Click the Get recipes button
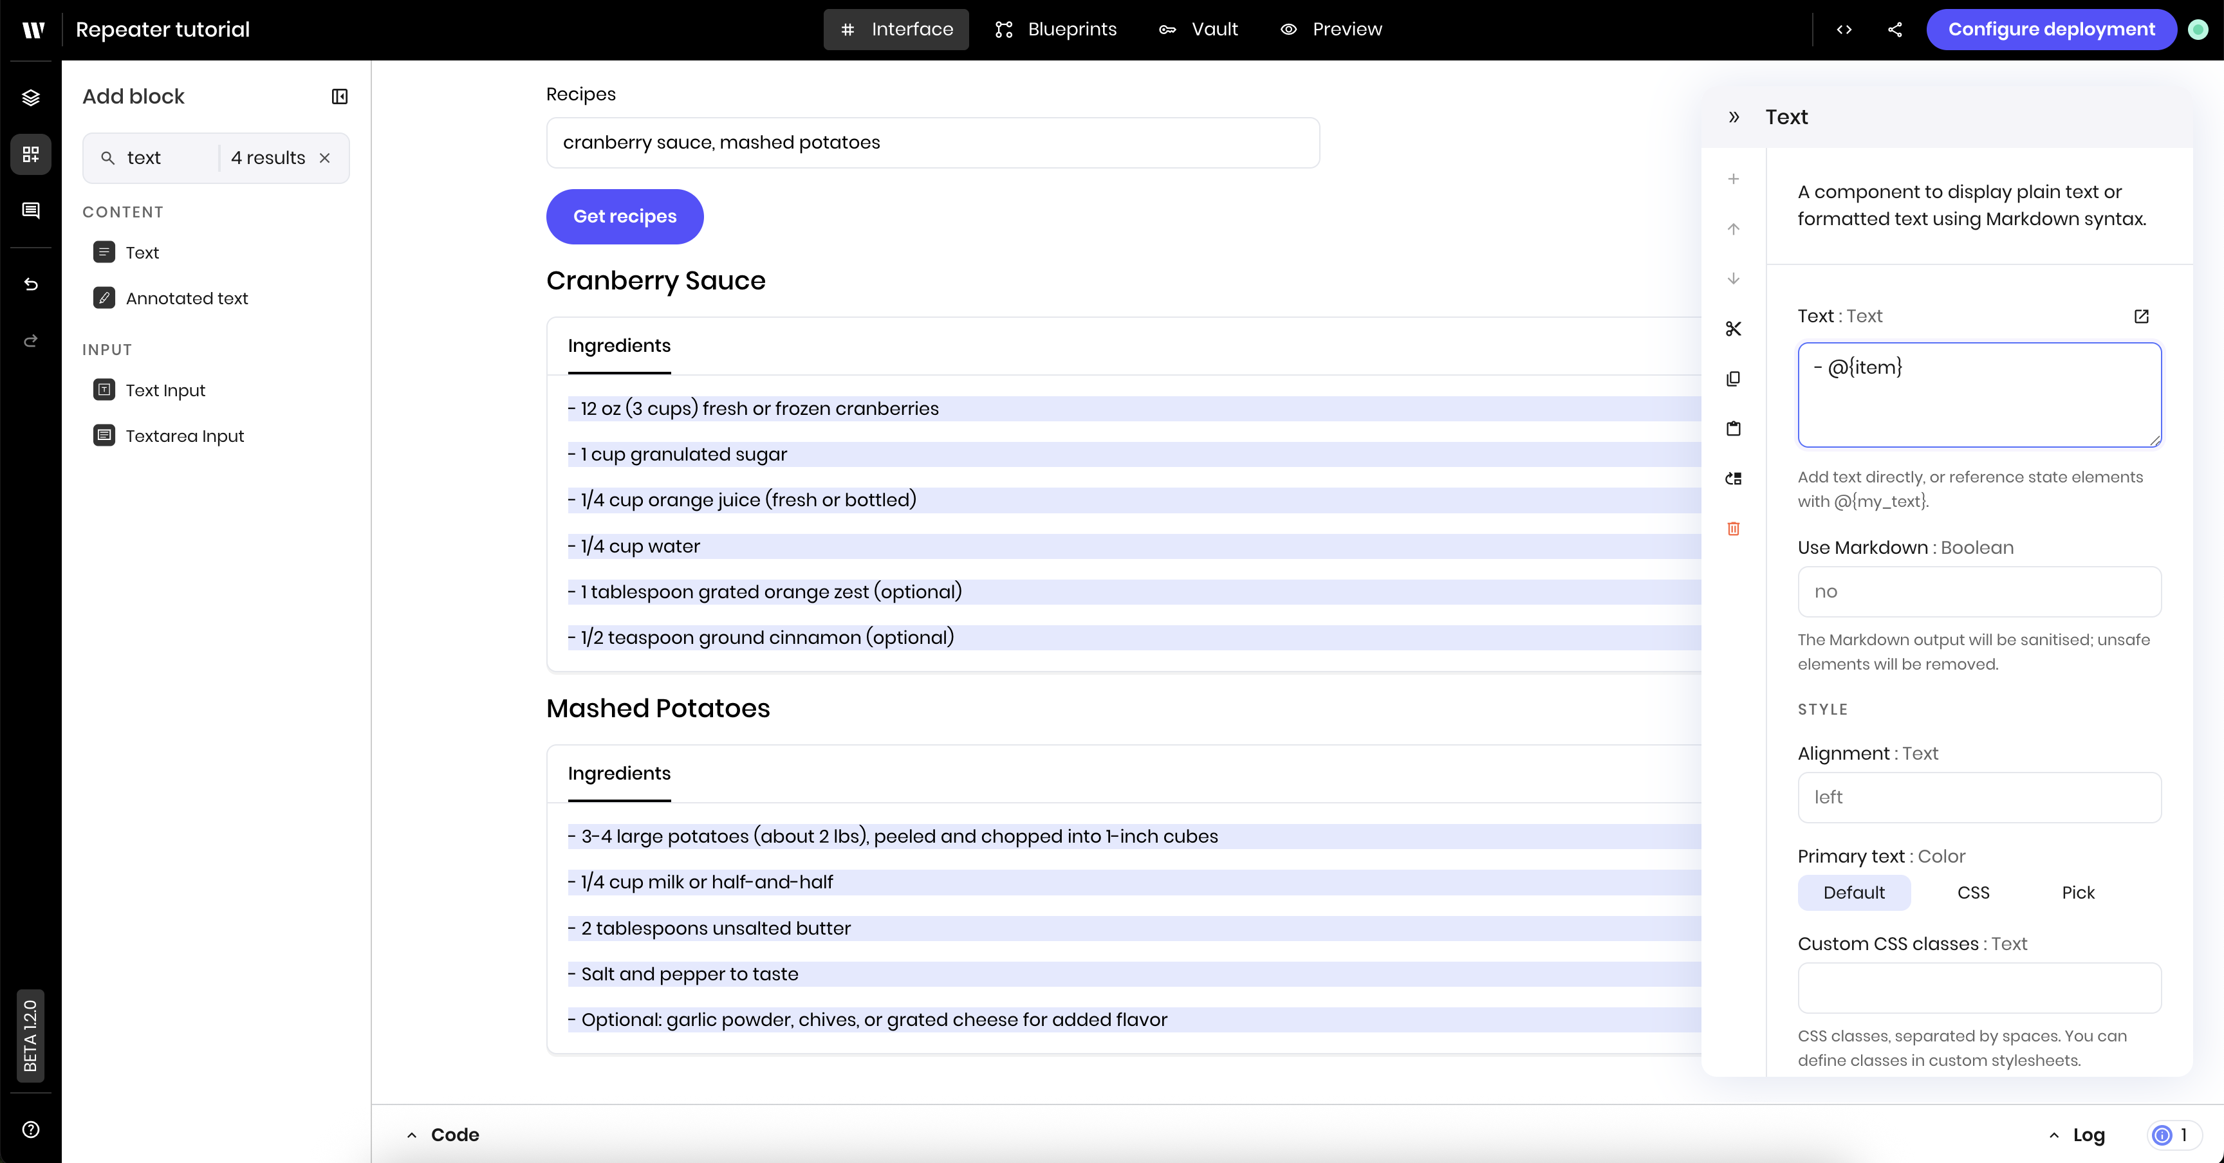 (624, 217)
